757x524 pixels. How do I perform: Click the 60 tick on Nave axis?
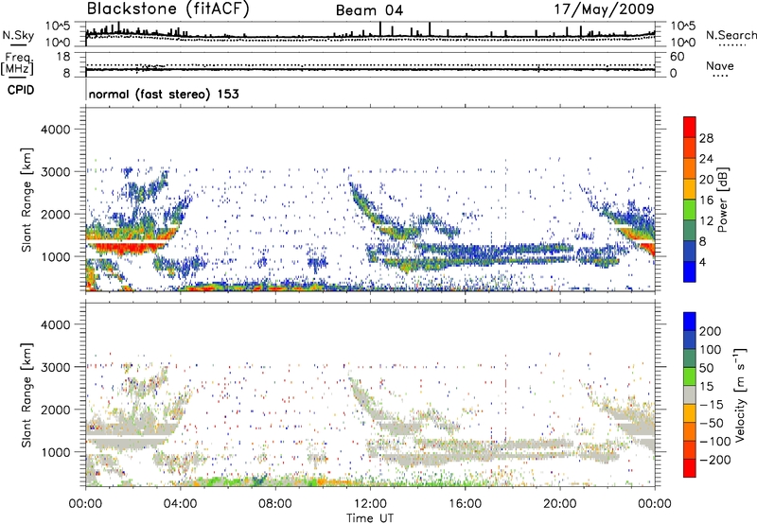pyautogui.click(x=678, y=57)
